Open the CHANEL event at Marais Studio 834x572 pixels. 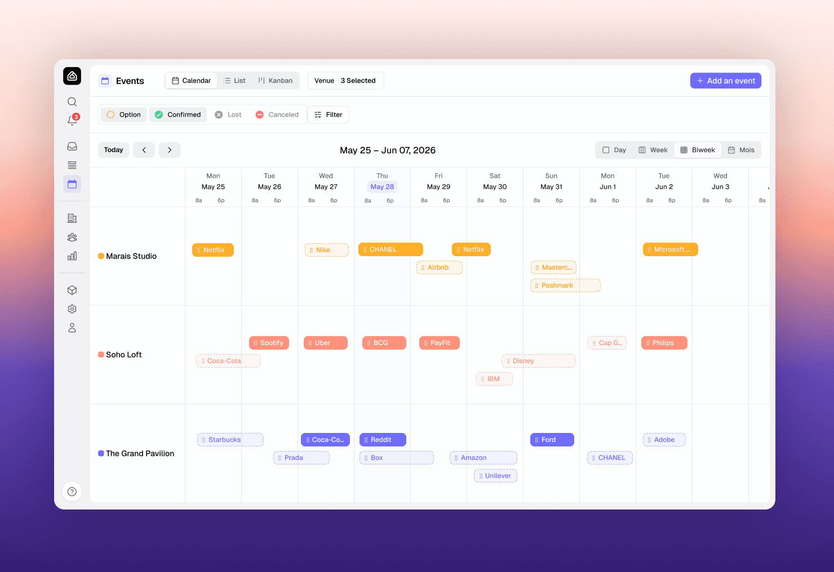tap(391, 249)
